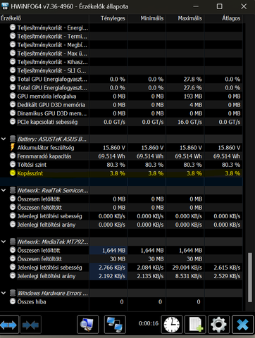This screenshot has height=338, width=255.
Task: Select the Teljesítménykorlát - Termi... row
Action: tap(121, 37)
